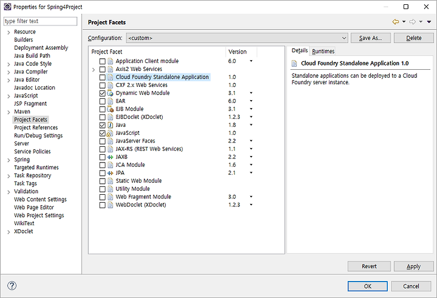Click the JavaScript facet icon
437x298 pixels.
pyautogui.click(x=110, y=133)
